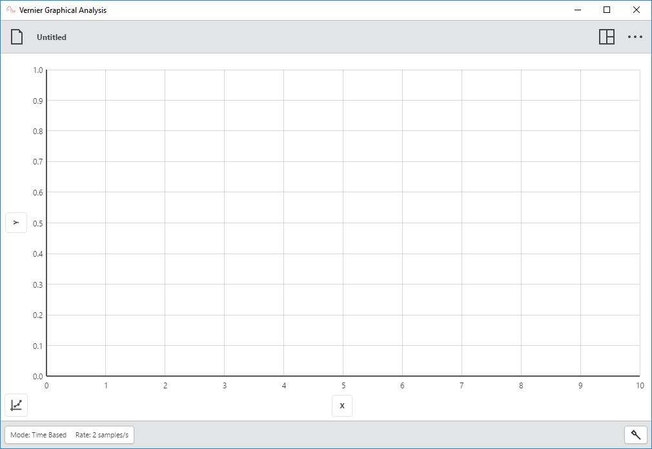Screen dimensions: 652x449
Task: Open layout choices from the top-right panel icon
Action: (x=607, y=37)
